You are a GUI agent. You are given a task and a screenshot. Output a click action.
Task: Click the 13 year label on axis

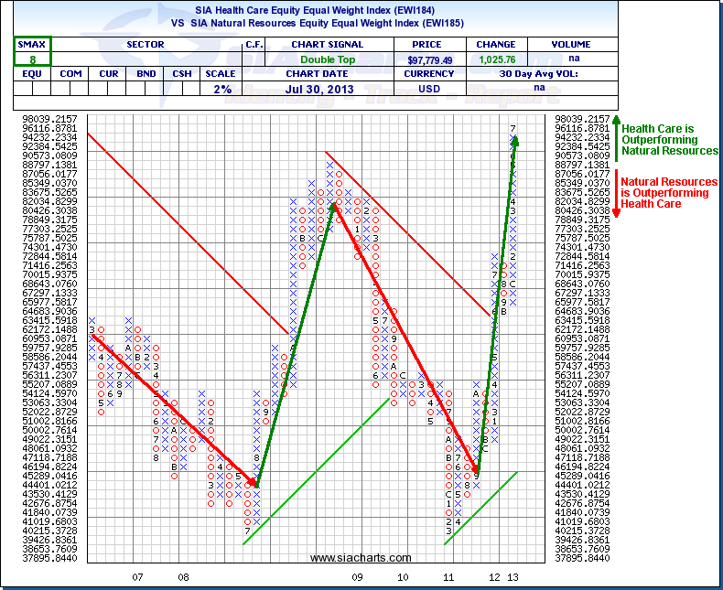coord(513,577)
